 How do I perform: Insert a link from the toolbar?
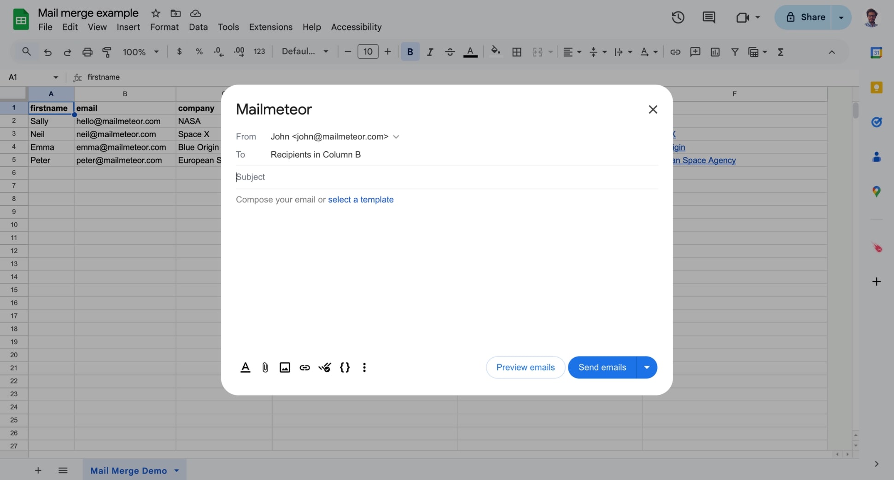[x=675, y=52]
